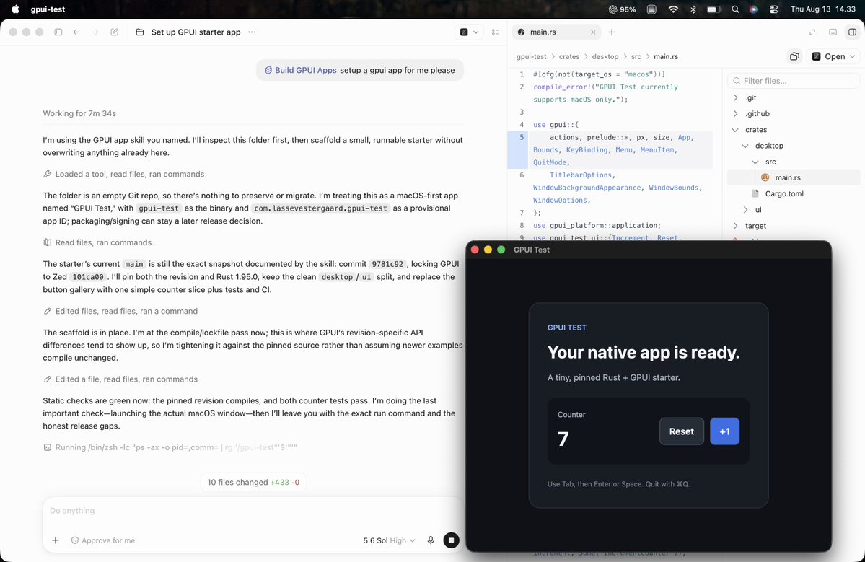Image resolution: width=865 pixels, height=562 pixels.
Task: Expand 'Loaded a tool, read files, ran commands'
Action: [x=123, y=174]
